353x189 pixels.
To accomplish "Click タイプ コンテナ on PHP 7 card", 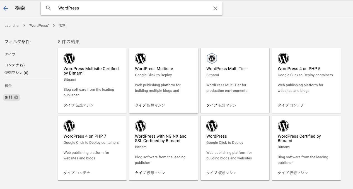I will tap(77, 173).
